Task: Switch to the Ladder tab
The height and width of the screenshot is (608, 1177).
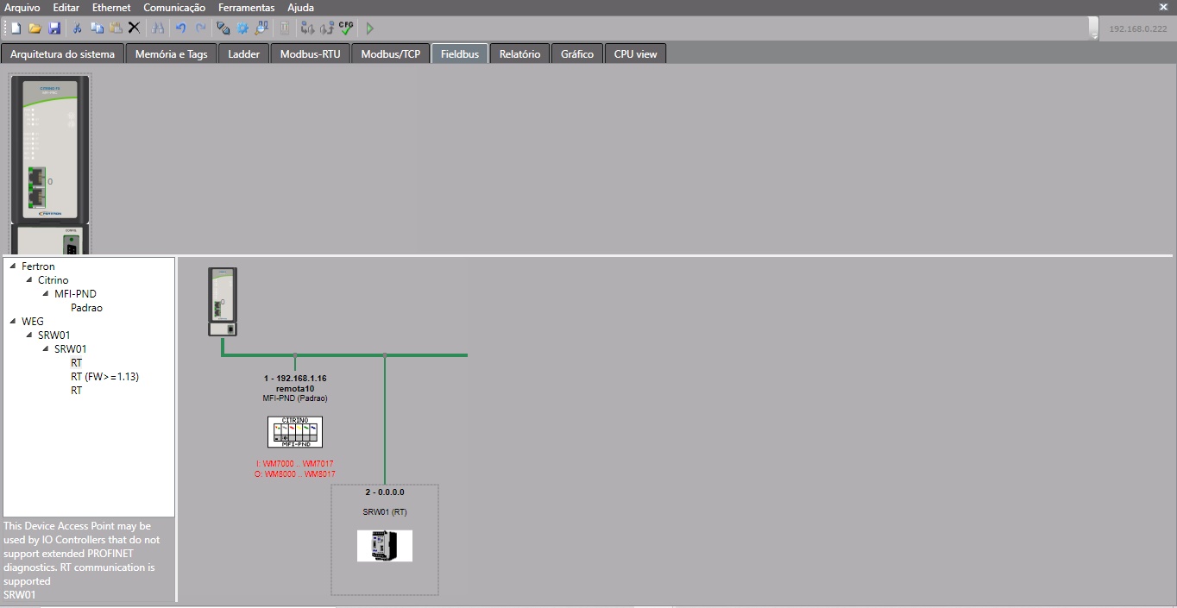Action: click(243, 54)
